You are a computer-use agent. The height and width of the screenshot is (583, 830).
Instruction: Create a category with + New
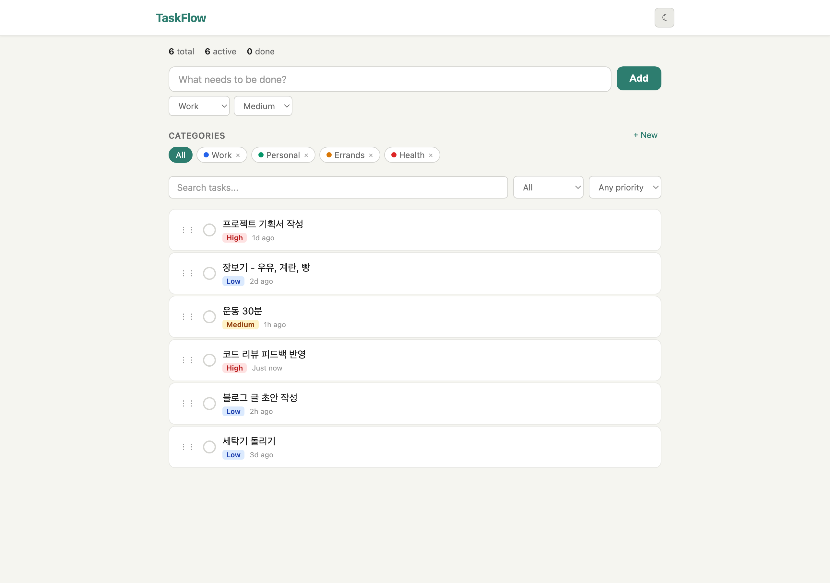[645, 135]
